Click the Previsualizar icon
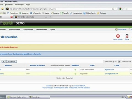Viewport: 132px width, 99px height. tap(116, 29)
